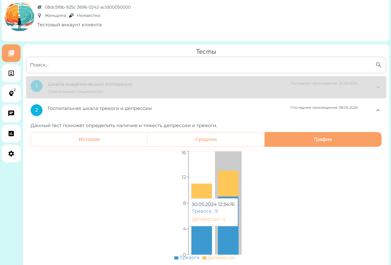Screen dimensions: 391x265
Task: Click the Тестовый аккаунт клиента text
Action: pyautogui.click(x=69, y=25)
